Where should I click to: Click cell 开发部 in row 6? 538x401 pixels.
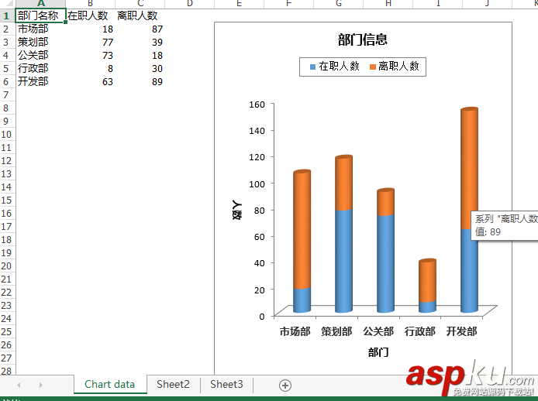tap(41, 81)
